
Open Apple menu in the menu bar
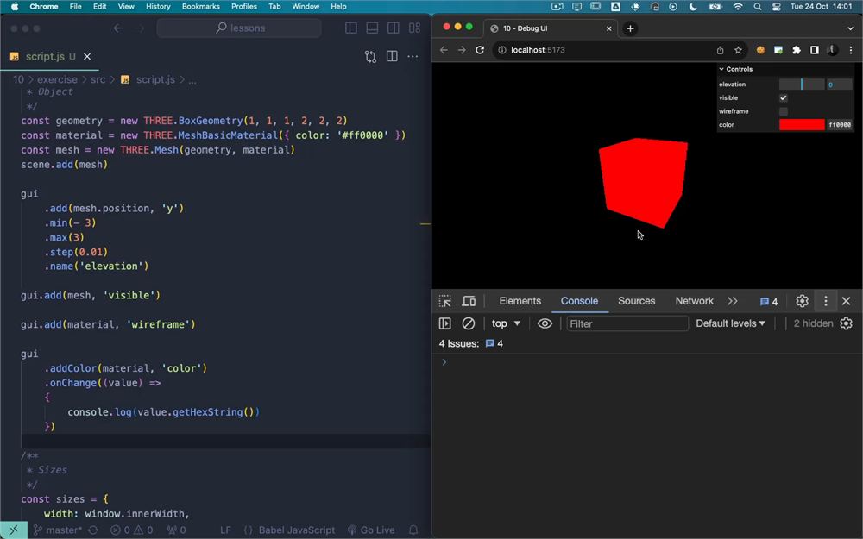click(15, 7)
